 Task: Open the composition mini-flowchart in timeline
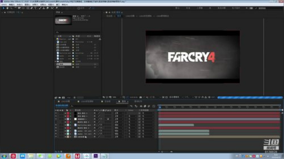click(x=131, y=106)
